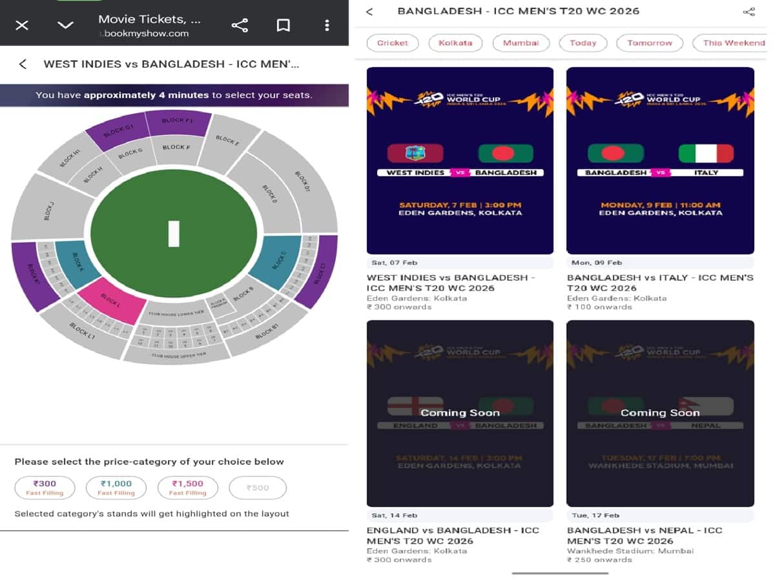Close the browser tab with X icon
Image resolution: width=775 pixels, height=581 pixels.
tap(22, 25)
